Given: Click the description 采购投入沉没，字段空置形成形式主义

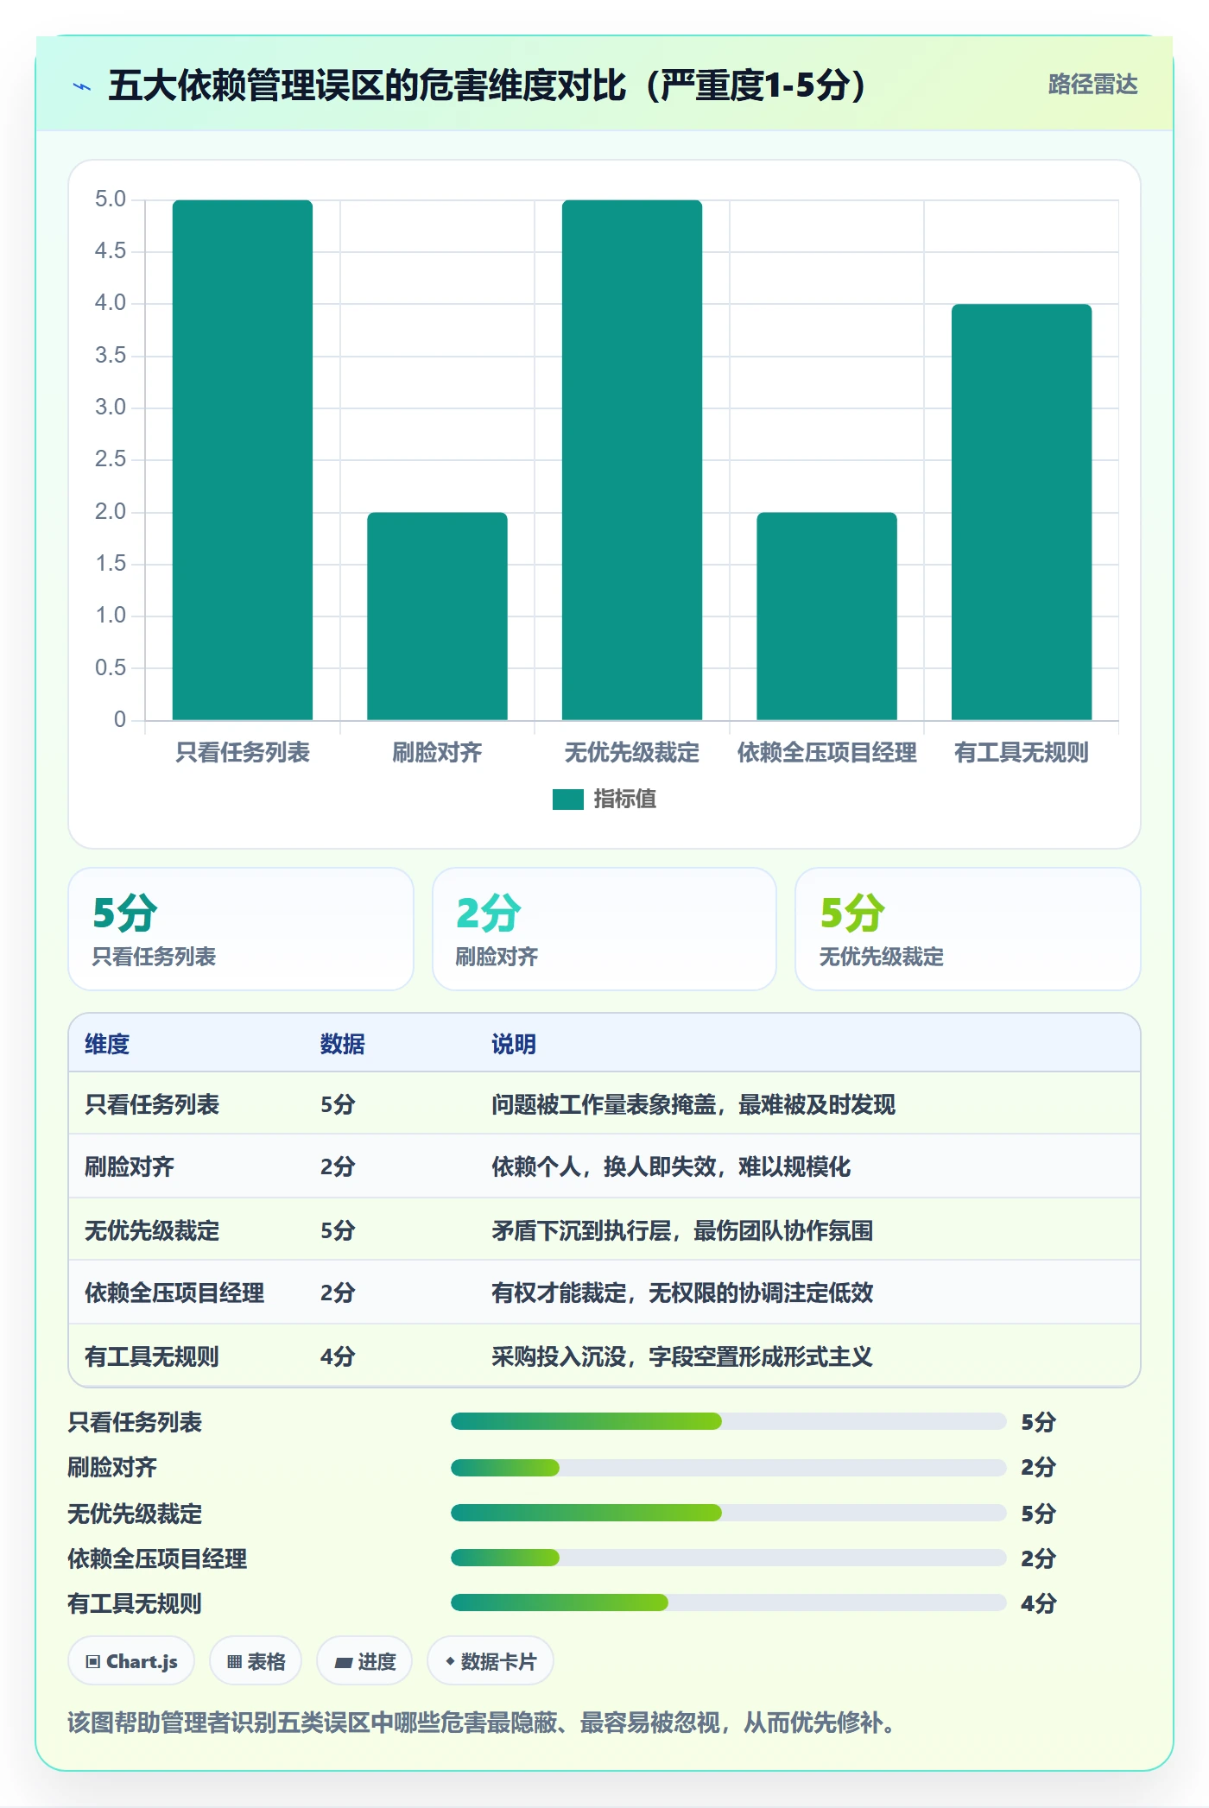Looking at the screenshot, I should 682,1356.
